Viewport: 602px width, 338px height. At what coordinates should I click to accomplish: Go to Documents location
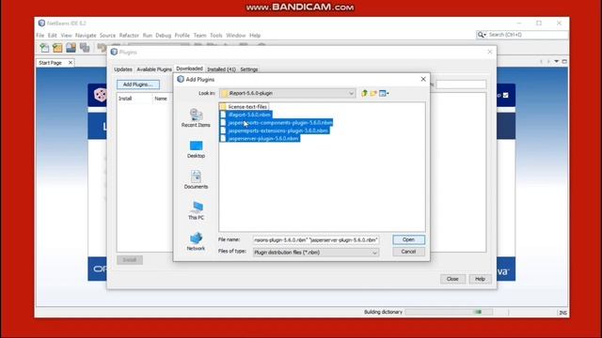196,179
